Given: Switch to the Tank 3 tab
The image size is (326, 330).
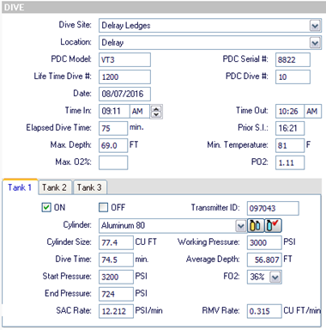Looking at the screenshot, I should (x=90, y=187).
